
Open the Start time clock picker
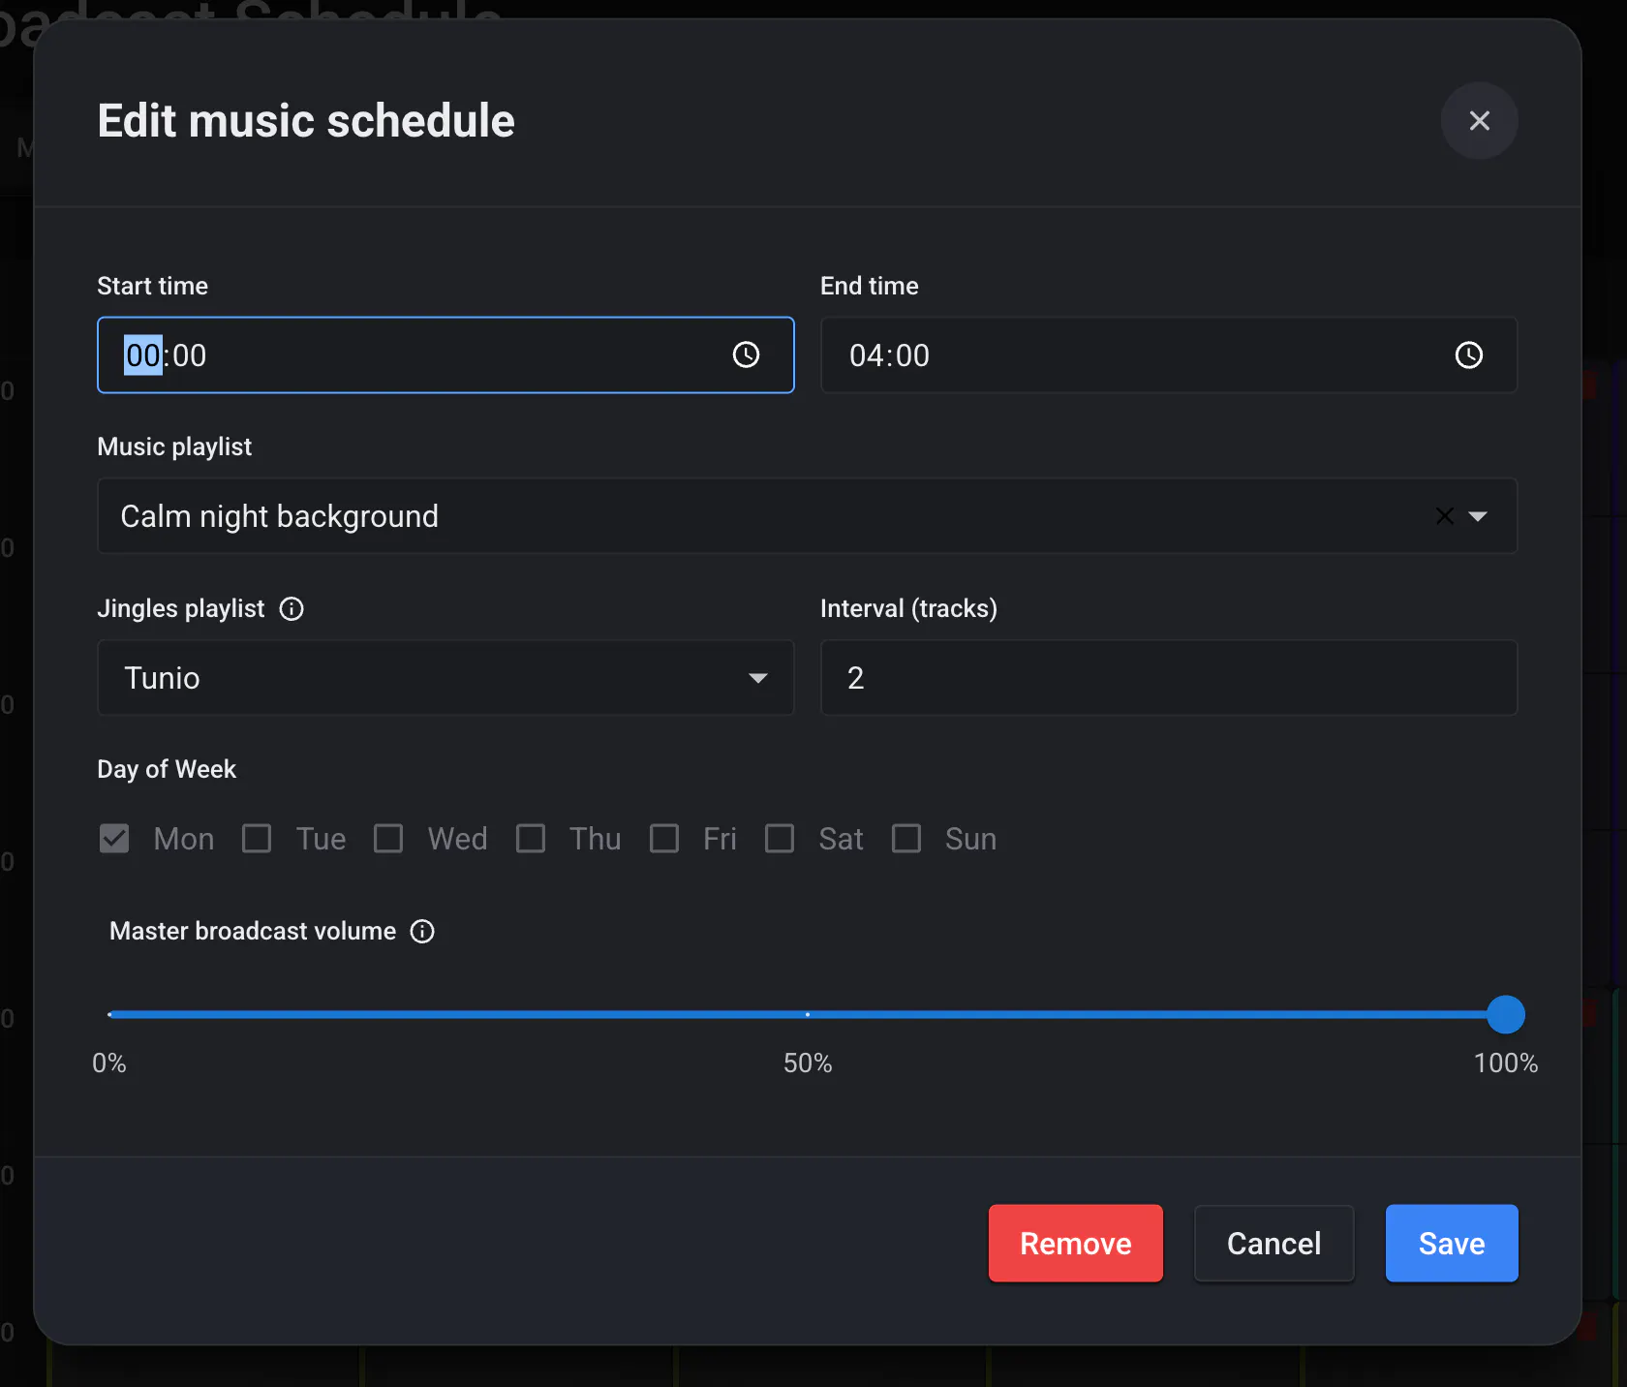pyautogui.click(x=746, y=355)
